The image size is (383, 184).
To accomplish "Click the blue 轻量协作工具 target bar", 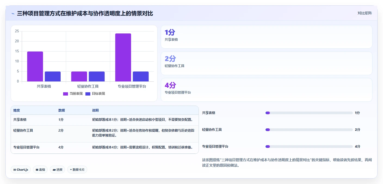I will pyautogui.click(x=97, y=77).
